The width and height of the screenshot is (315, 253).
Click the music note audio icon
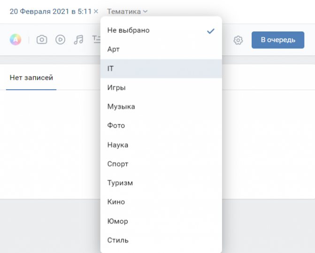click(x=78, y=39)
